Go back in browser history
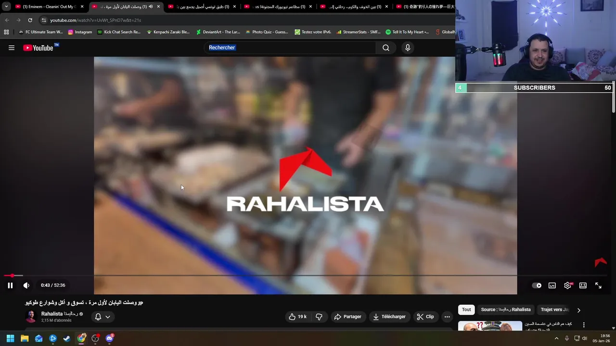 7,20
